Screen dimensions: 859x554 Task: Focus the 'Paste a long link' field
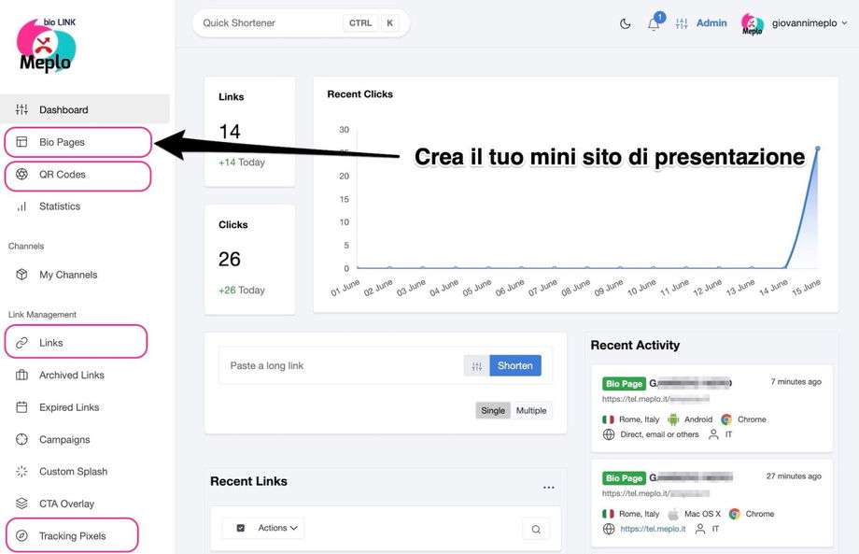click(341, 365)
